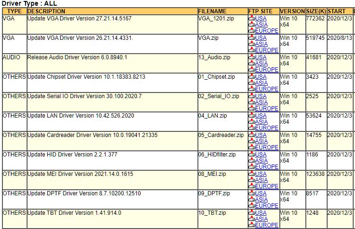Click the TYPE column header
355x229 pixels.
(14, 11)
